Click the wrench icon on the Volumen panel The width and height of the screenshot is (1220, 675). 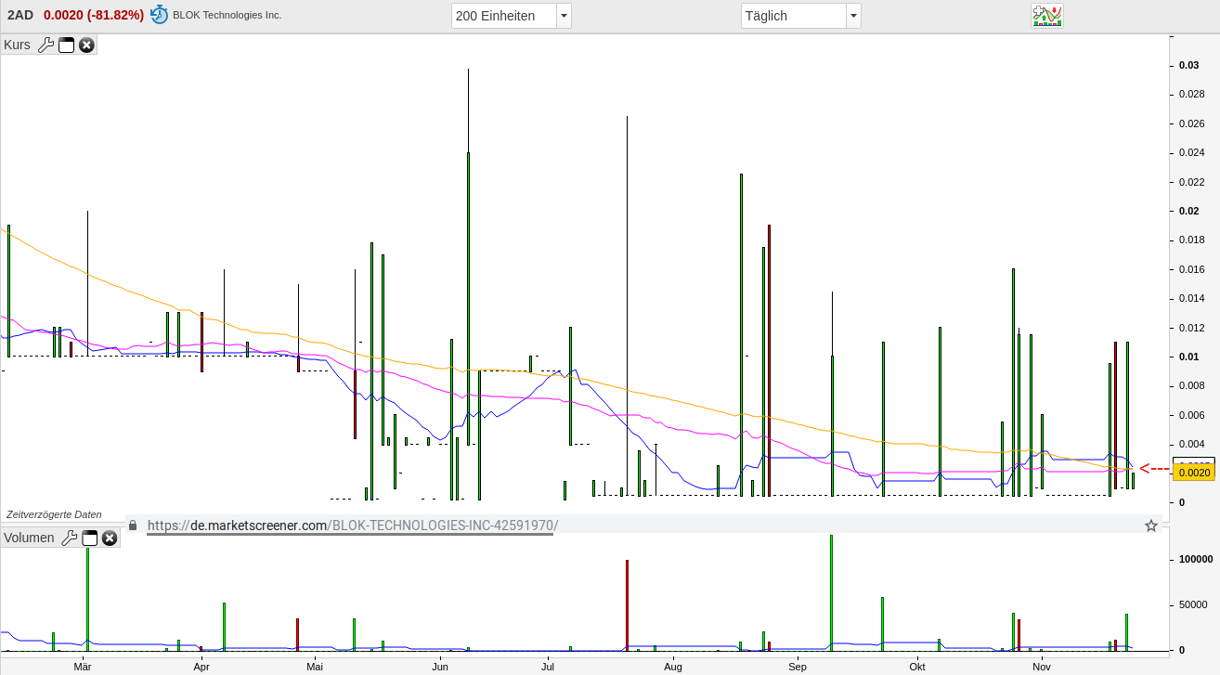(x=70, y=538)
